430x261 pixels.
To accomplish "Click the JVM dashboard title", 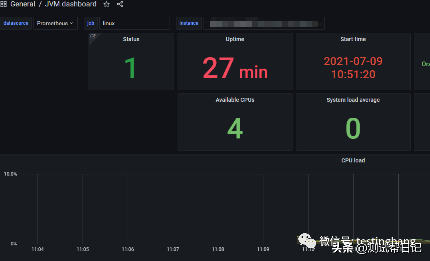I will [71, 4].
